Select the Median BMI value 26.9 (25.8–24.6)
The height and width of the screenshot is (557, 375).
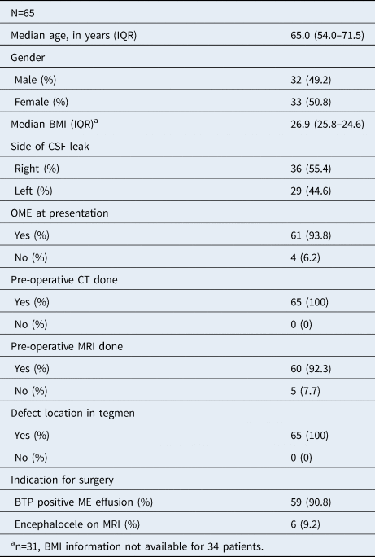(x=327, y=125)
